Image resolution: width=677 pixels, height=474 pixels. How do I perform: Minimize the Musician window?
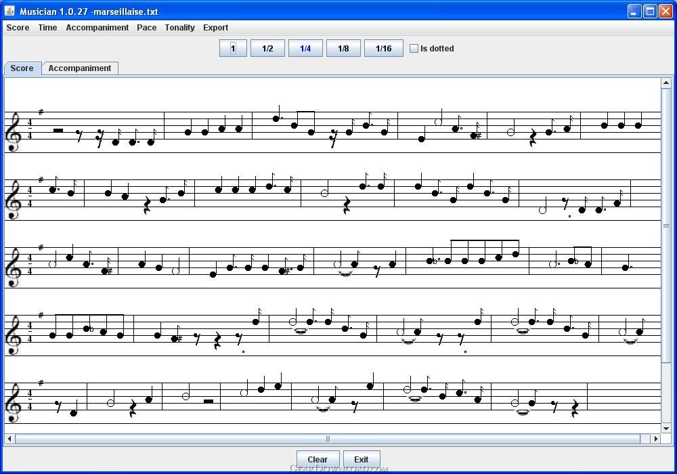(634, 12)
